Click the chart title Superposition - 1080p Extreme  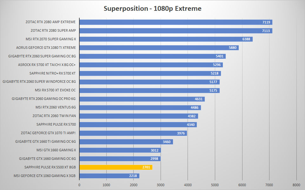(152, 9)
